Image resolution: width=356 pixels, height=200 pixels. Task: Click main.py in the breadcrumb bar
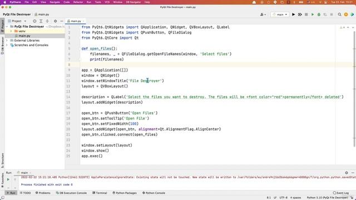(x=42, y=14)
